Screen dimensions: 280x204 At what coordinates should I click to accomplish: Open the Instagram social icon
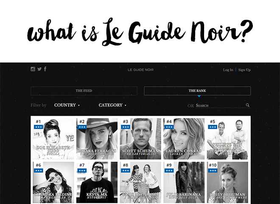(x=33, y=69)
